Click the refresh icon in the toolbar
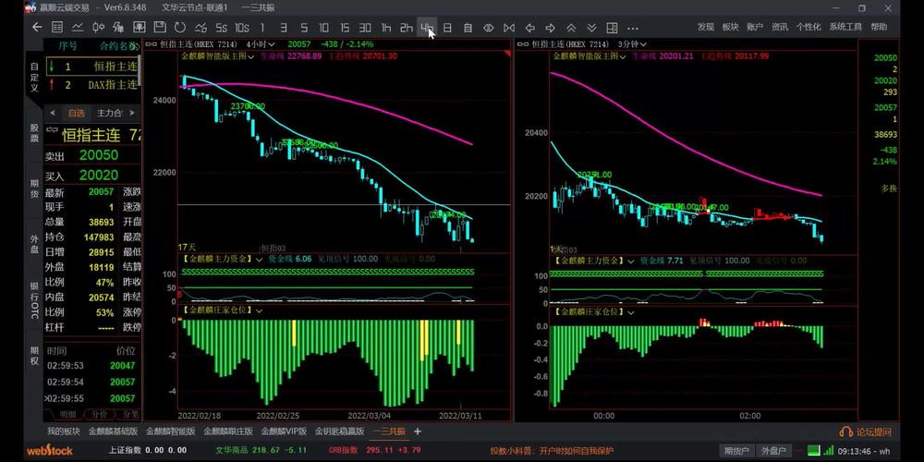The image size is (924, 462). click(180, 28)
